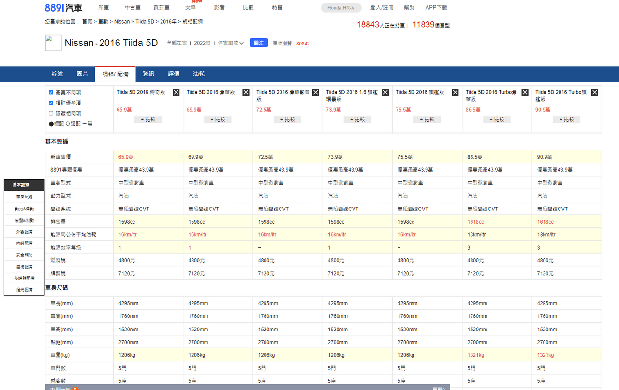Open 比較 in top navigation
This screenshot has height=390, width=619.
point(248,8)
